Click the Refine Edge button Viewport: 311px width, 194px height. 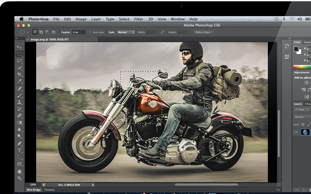pos(203,32)
